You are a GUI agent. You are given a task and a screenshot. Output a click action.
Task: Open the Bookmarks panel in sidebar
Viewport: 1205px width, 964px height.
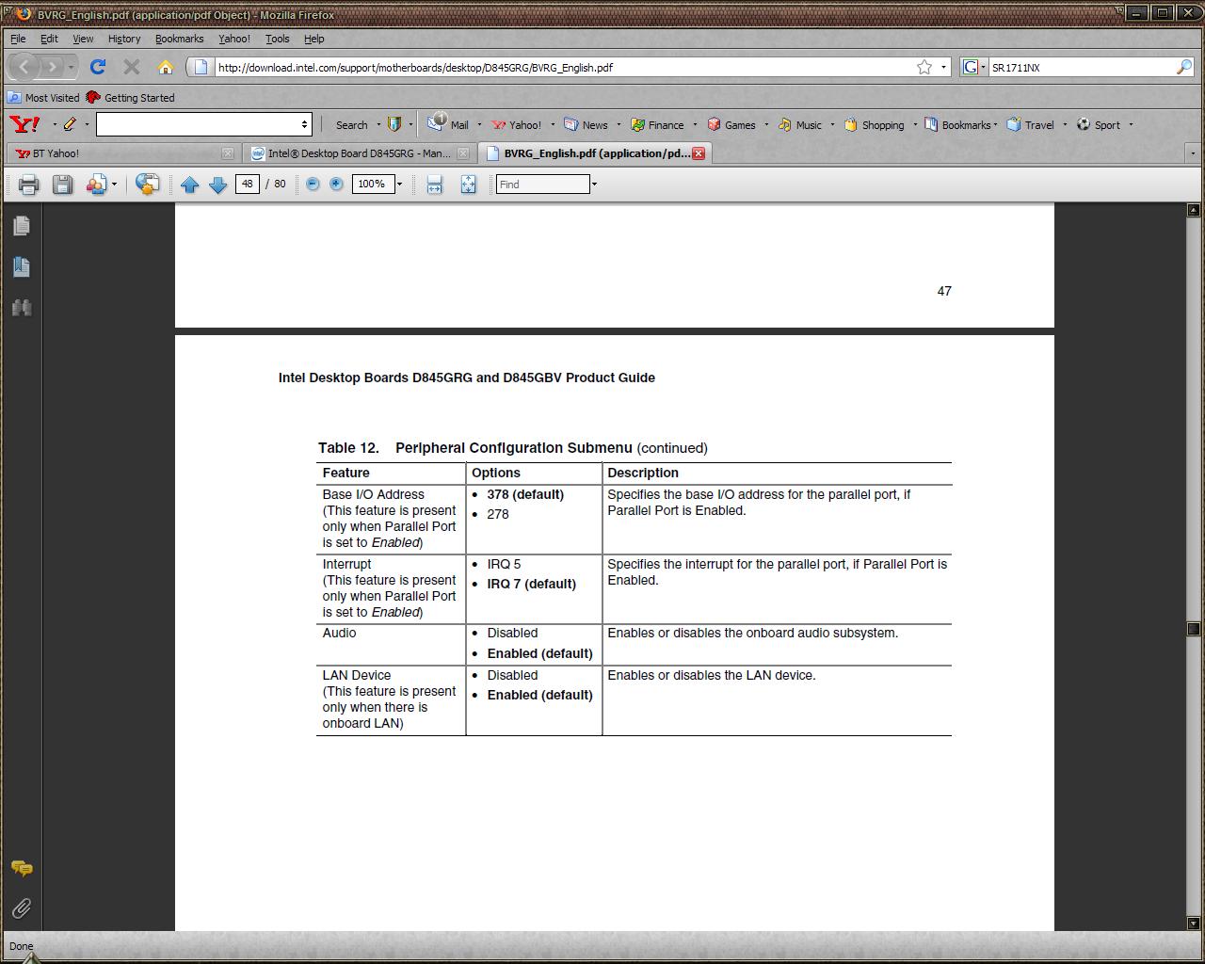tap(22, 266)
